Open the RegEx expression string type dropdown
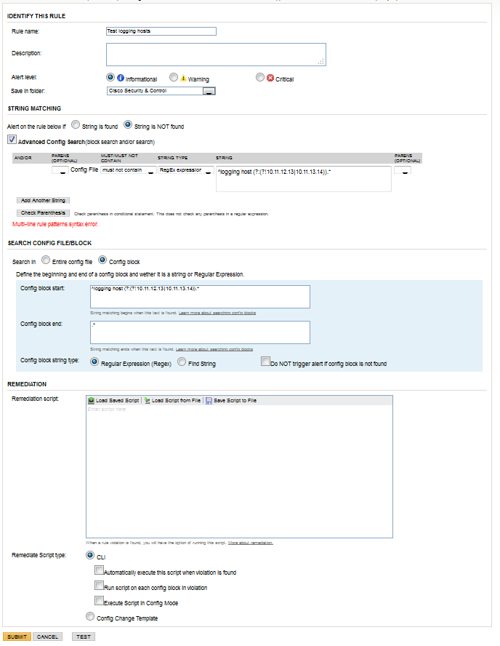500x646 pixels. pos(185,170)
